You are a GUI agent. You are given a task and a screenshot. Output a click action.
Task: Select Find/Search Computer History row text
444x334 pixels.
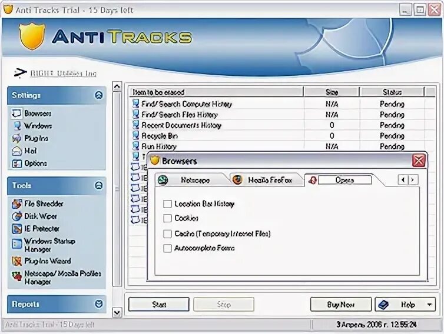(187, 104)
